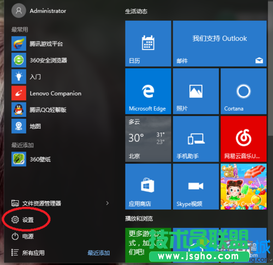Click the 电源 power icon
The image size is (273, 265).
point(15,236)
